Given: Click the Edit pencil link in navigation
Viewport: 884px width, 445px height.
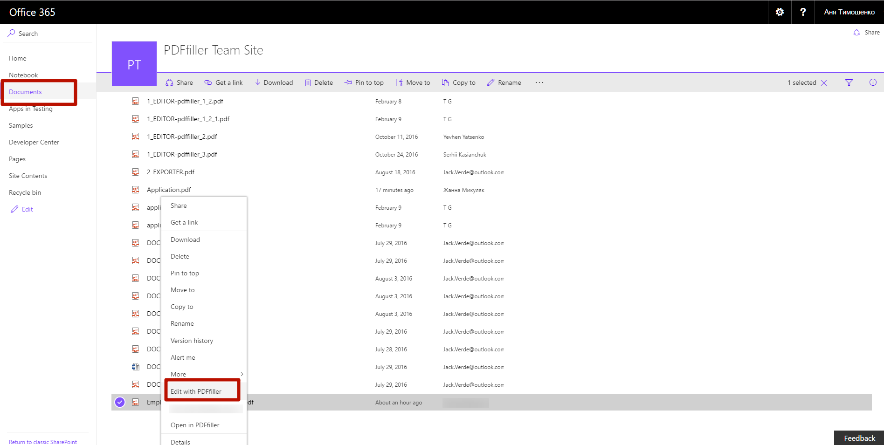Looking at the screenshot, I should pos(22,209).
